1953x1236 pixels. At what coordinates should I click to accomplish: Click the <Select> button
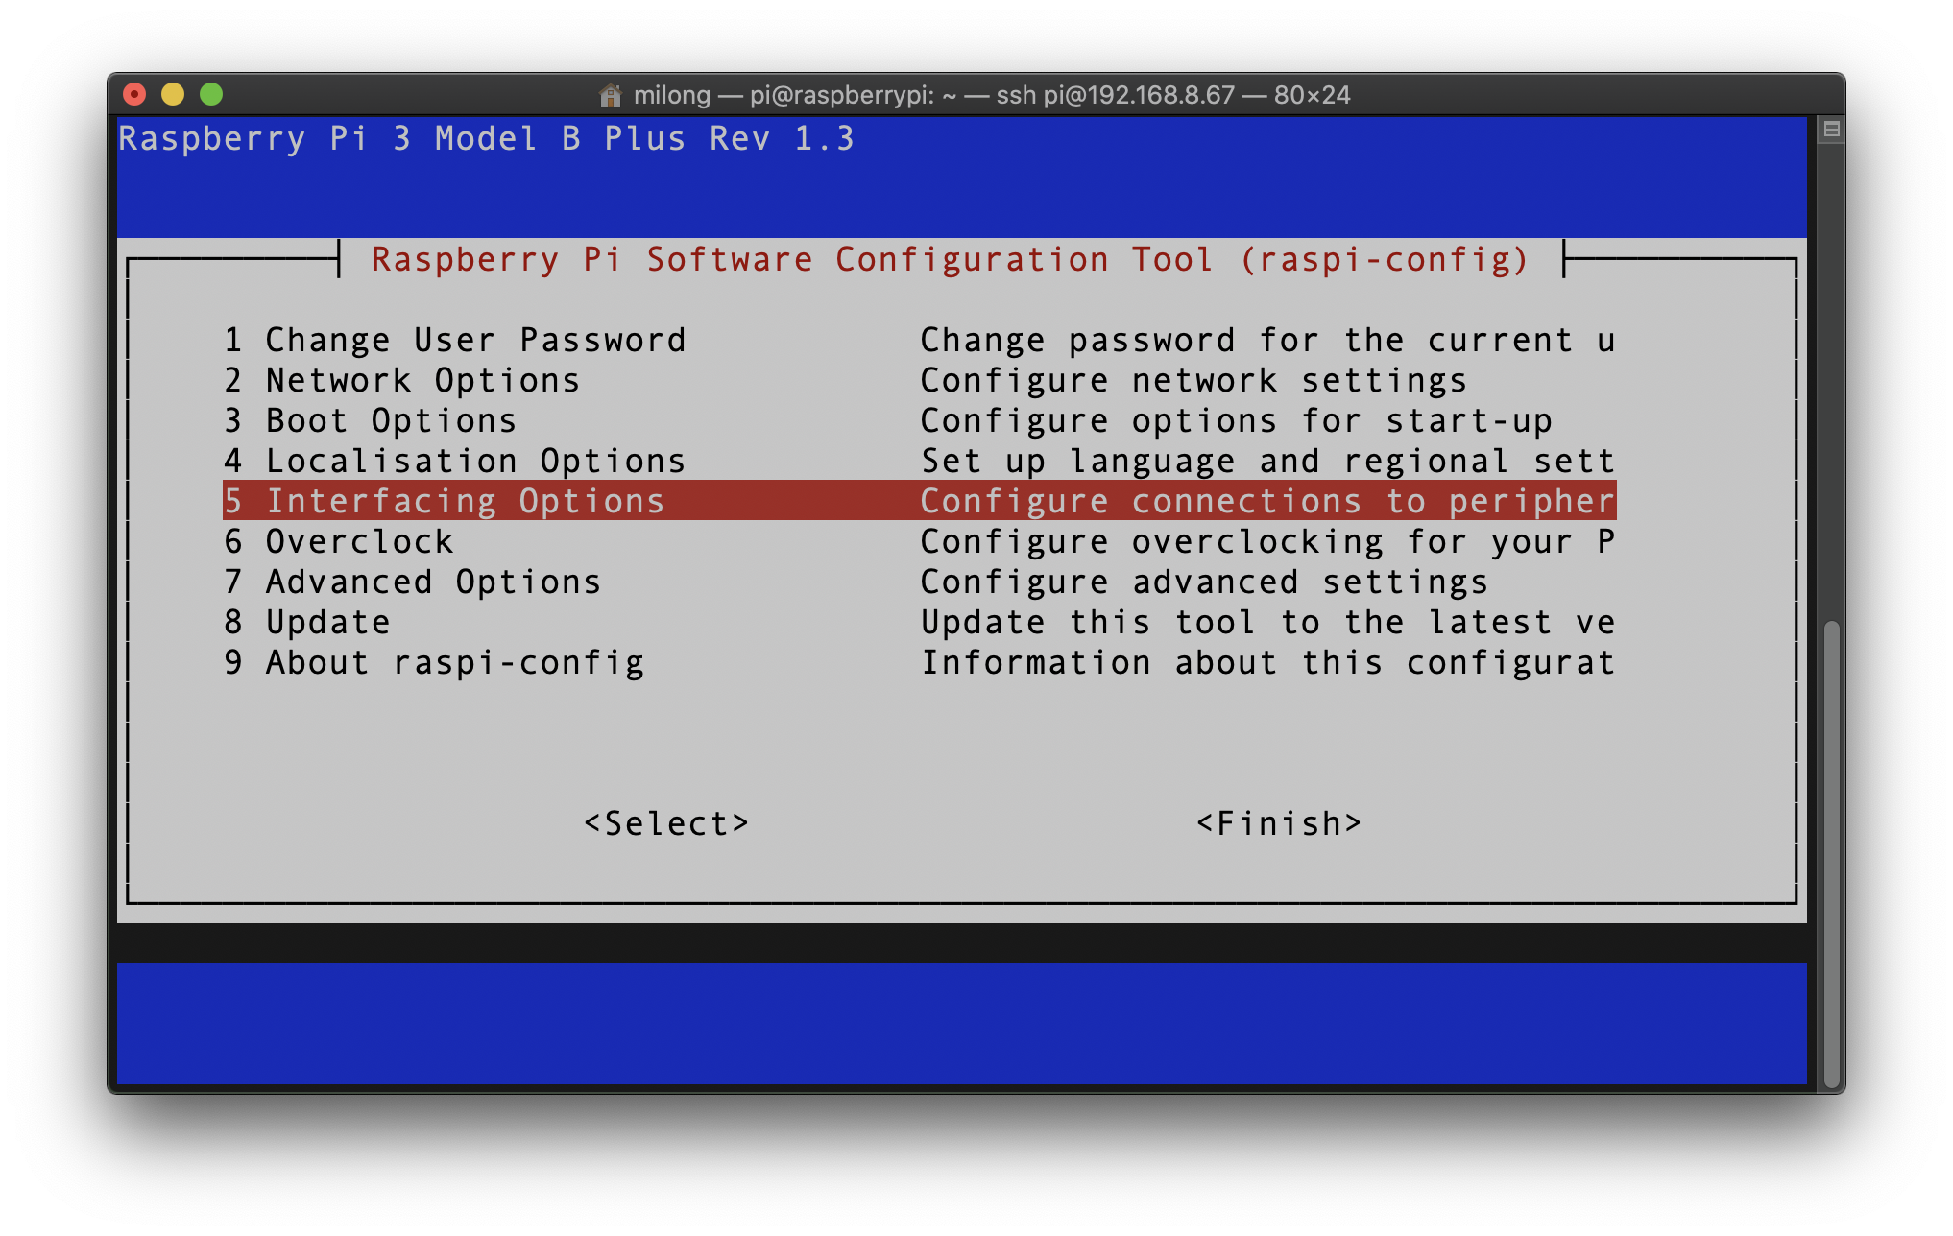coord(666,823)
